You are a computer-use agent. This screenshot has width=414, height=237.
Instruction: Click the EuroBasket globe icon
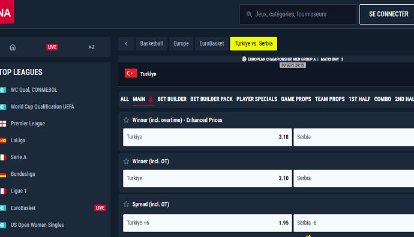pyautogui.click(x=2, y=208)
